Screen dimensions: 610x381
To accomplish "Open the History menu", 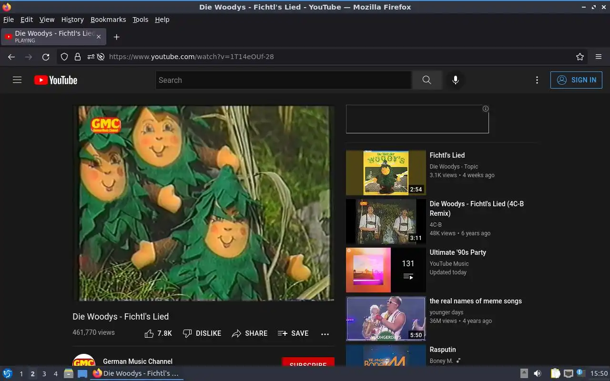I will (72, 20).
